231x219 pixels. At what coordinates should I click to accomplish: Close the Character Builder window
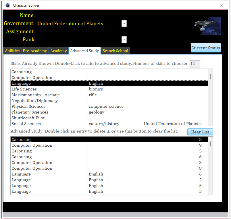click(x=222, y=5)
